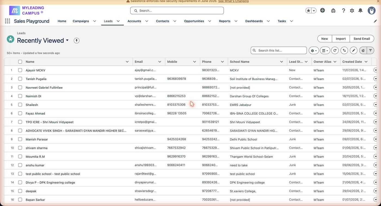Open row actions for Shailesh
The width and height of the screenshot is (381, 206).
(x=376, y=105)
